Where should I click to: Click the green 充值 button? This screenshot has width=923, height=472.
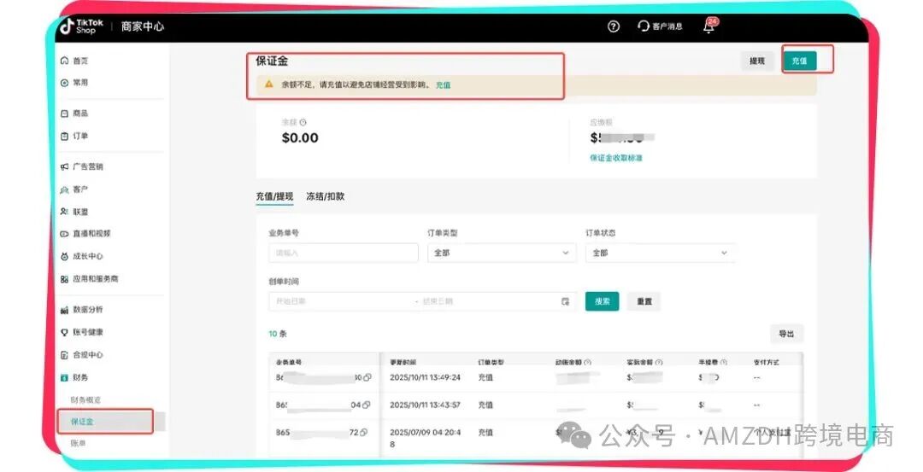coord(799,61)
